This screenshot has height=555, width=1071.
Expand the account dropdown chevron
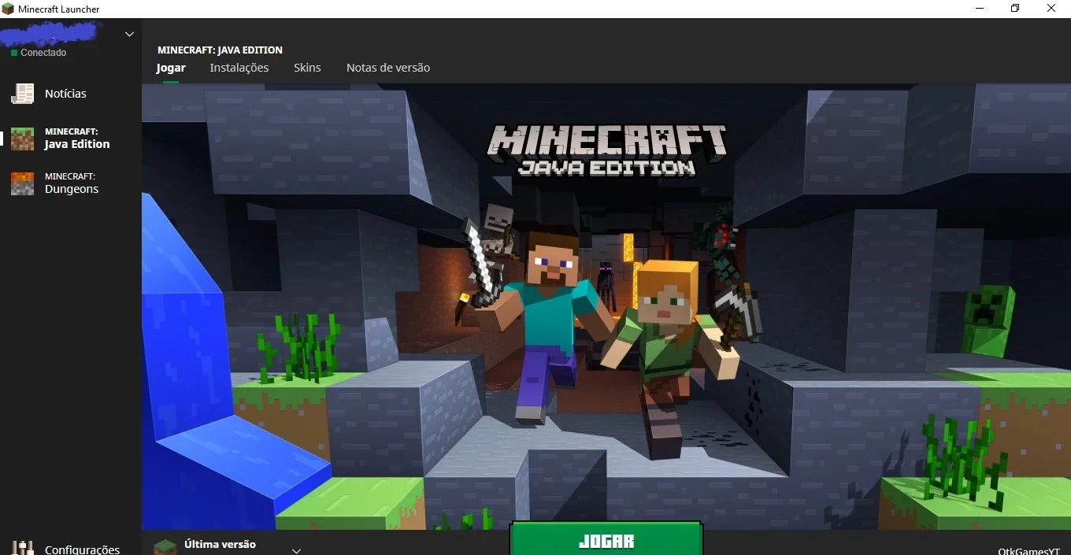tap(130, 34)
